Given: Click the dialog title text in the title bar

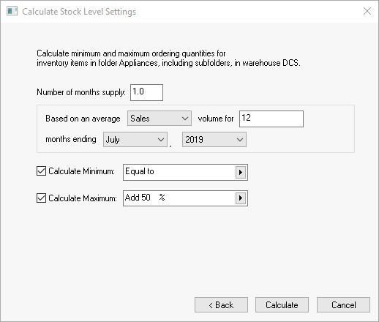Looking at the screenshot, I should (x=79, y=12).
